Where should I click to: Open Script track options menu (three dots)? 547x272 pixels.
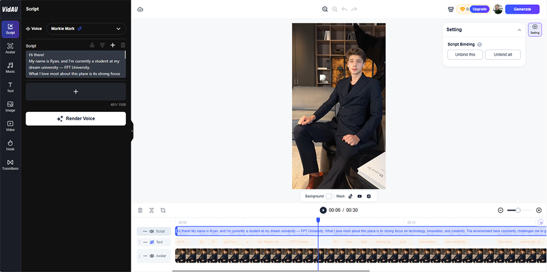pos(145,231)
